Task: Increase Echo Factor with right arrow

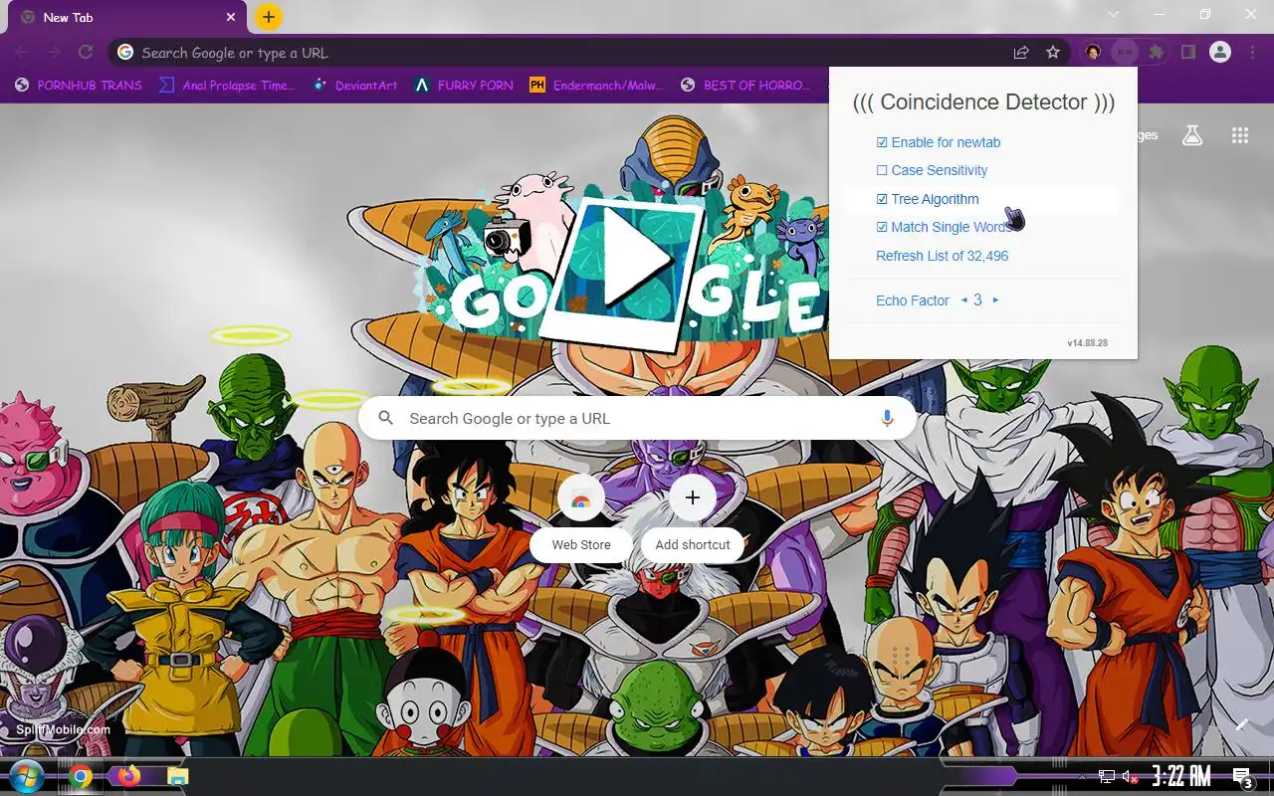Action: tap(995, 300)
